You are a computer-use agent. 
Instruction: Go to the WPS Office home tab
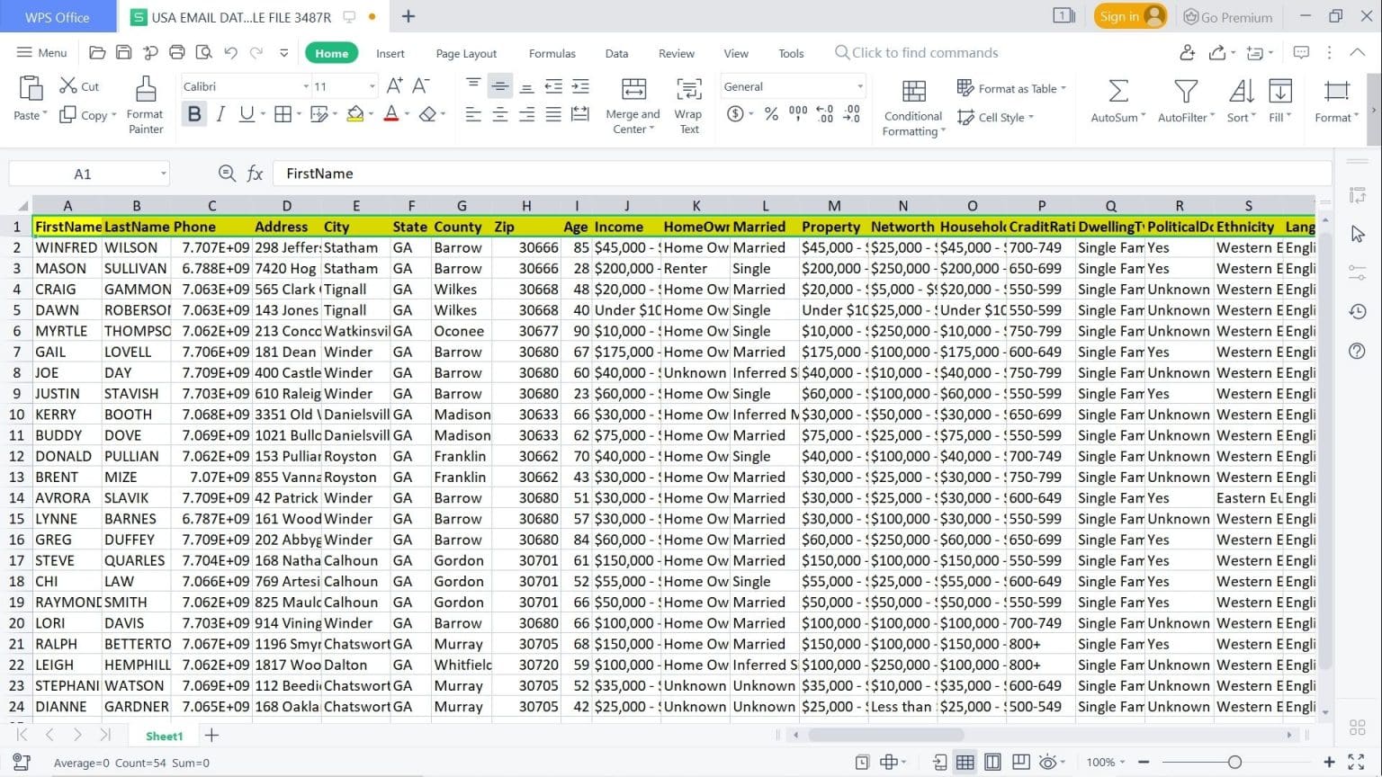point(58,16)
